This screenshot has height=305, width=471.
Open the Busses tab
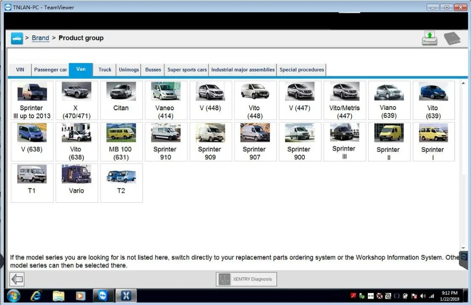tap(153, 70)
